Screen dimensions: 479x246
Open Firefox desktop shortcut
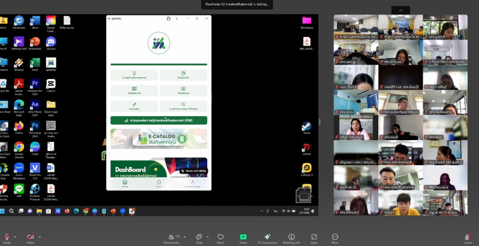coord(19,127)
